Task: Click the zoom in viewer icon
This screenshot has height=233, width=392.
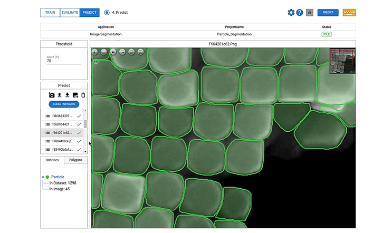Action: click(x=95, y=52)
